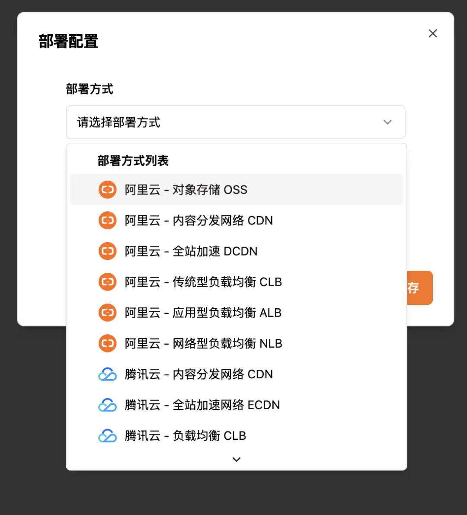Close the 部署配置 dialog
The width and height of the screenshot is (467, 515).
tap(432, 33)
